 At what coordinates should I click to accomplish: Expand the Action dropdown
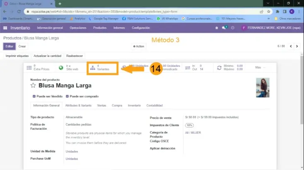click(x=139, y=46)
